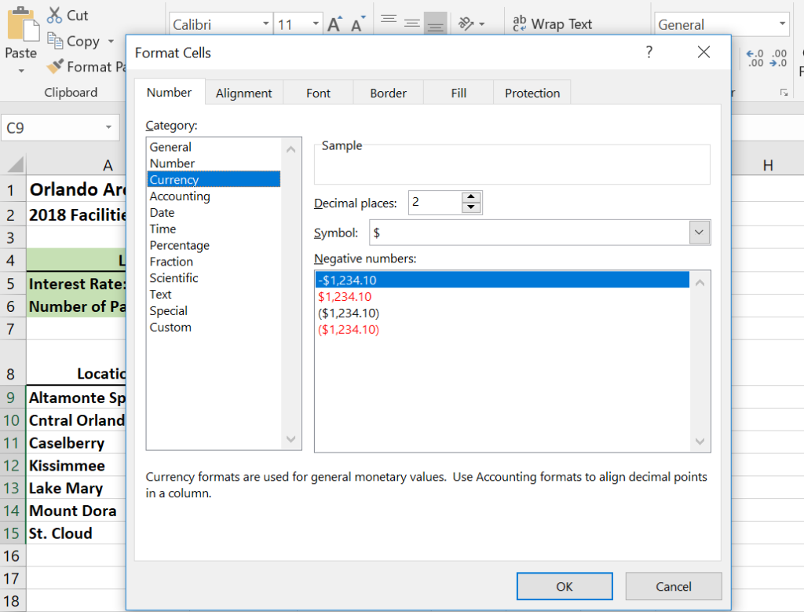Click the Middle Align icon

[x=411, y=23]
